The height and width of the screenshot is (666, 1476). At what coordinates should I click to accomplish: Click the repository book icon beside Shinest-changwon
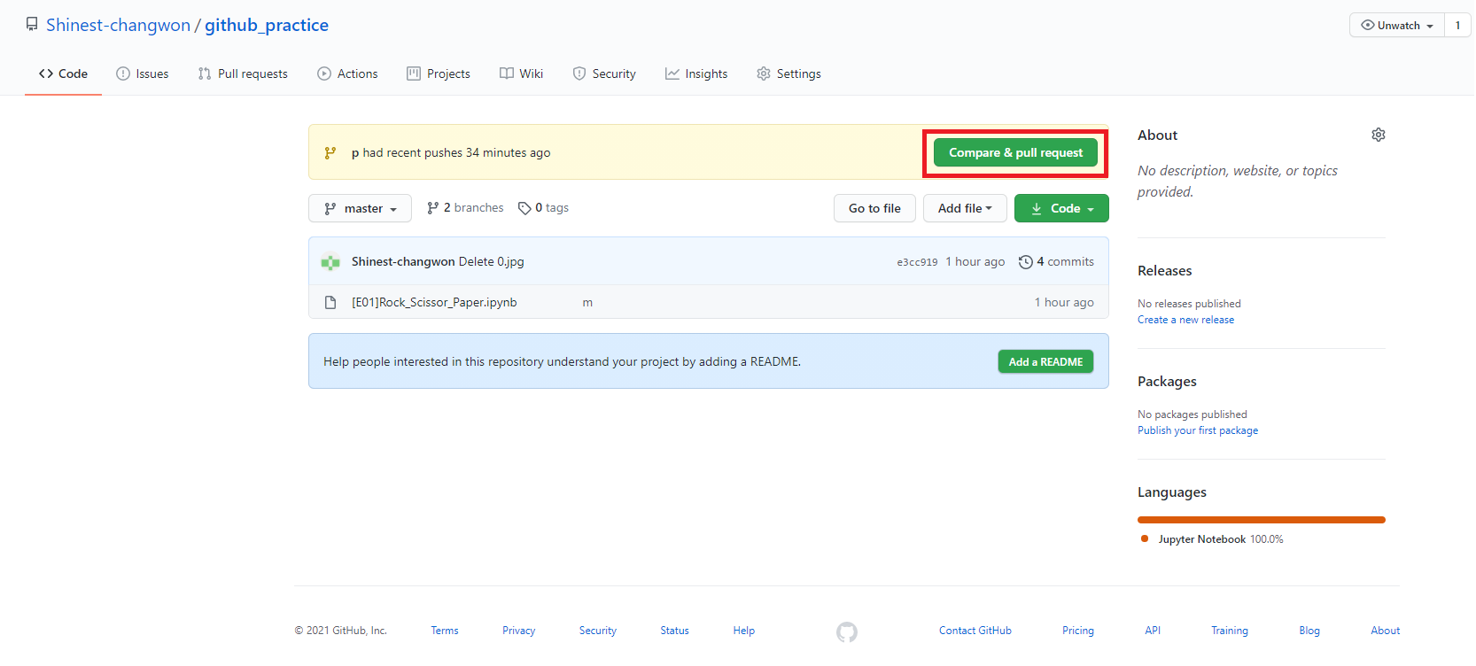tap(32, 25)
